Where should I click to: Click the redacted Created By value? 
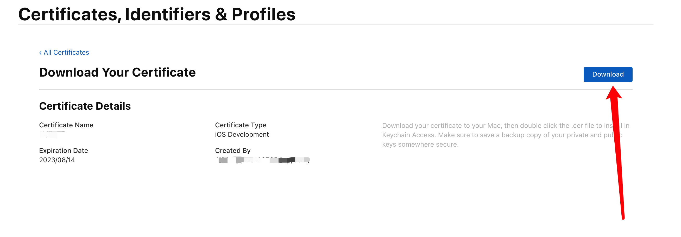click(262, 160)
